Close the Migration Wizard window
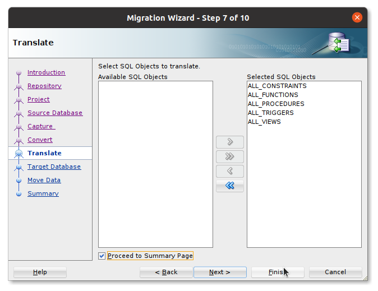This screenshot has height=291, width=378. (x=357, y=17)
